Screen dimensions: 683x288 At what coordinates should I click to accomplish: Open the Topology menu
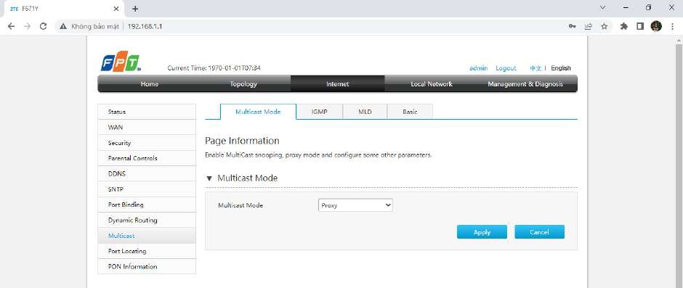[243, 84]
